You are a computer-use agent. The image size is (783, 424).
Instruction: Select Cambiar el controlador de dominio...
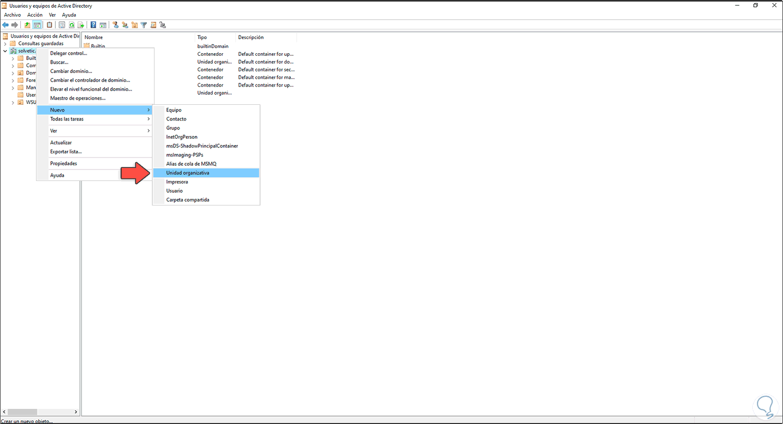click(94, 80)
